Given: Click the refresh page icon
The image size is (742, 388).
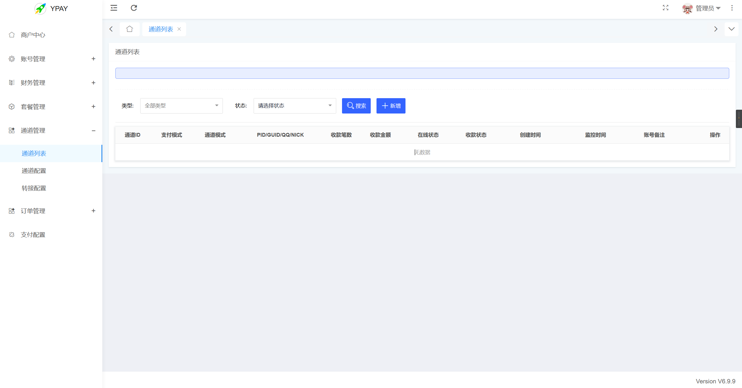Looking at the screenshot, I should coord(134,8).
